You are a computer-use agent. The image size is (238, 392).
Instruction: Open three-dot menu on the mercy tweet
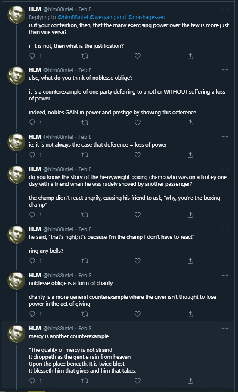click(x=225, y=328)
